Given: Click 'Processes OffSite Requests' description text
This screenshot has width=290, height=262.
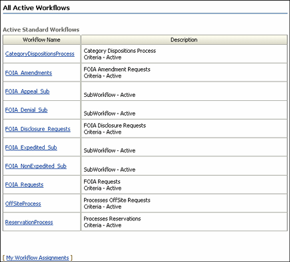Looking at the screenshot, I should 117,201.
